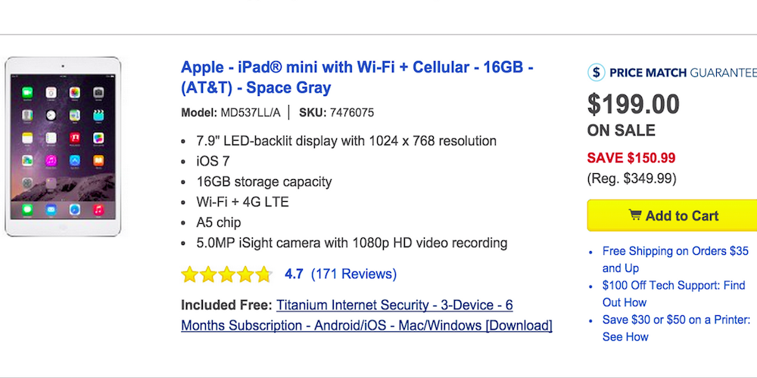757x378 pixels.
Task: Click the SAVE $150.99 red text
Action: 631,158
